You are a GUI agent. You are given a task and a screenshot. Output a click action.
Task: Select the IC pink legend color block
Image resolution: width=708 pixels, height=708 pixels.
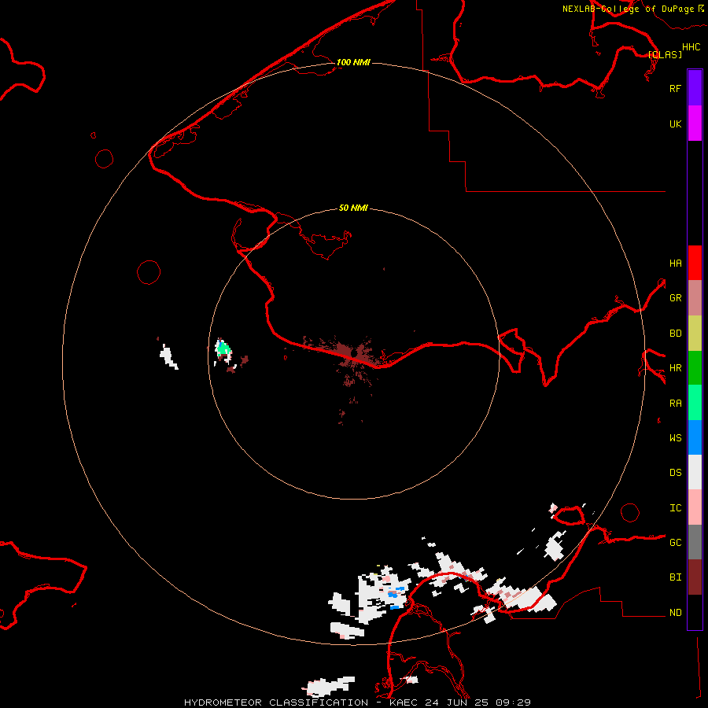(x=695, y=507)
